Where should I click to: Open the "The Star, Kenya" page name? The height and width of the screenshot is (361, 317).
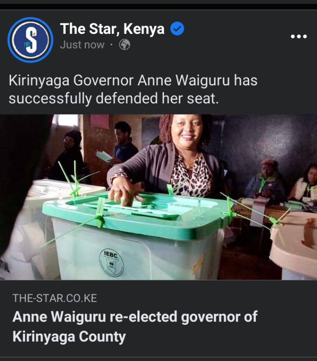pos(112,29)
